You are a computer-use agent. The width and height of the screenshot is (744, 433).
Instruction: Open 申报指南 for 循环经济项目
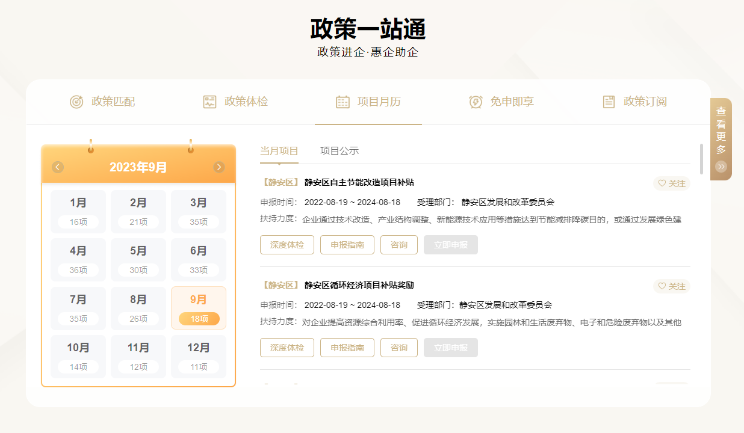click(347, 348)
